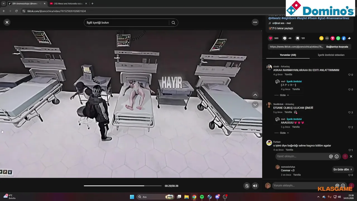The width and height of the screenshot is (357, 201).
Task: Close the reply field with X
Action: [351, 157]
